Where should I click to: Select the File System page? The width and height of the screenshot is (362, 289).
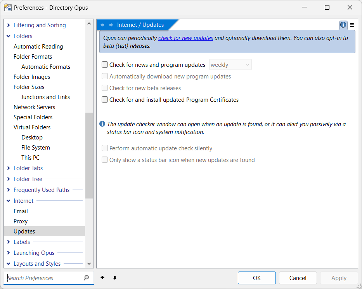point(36,148)
